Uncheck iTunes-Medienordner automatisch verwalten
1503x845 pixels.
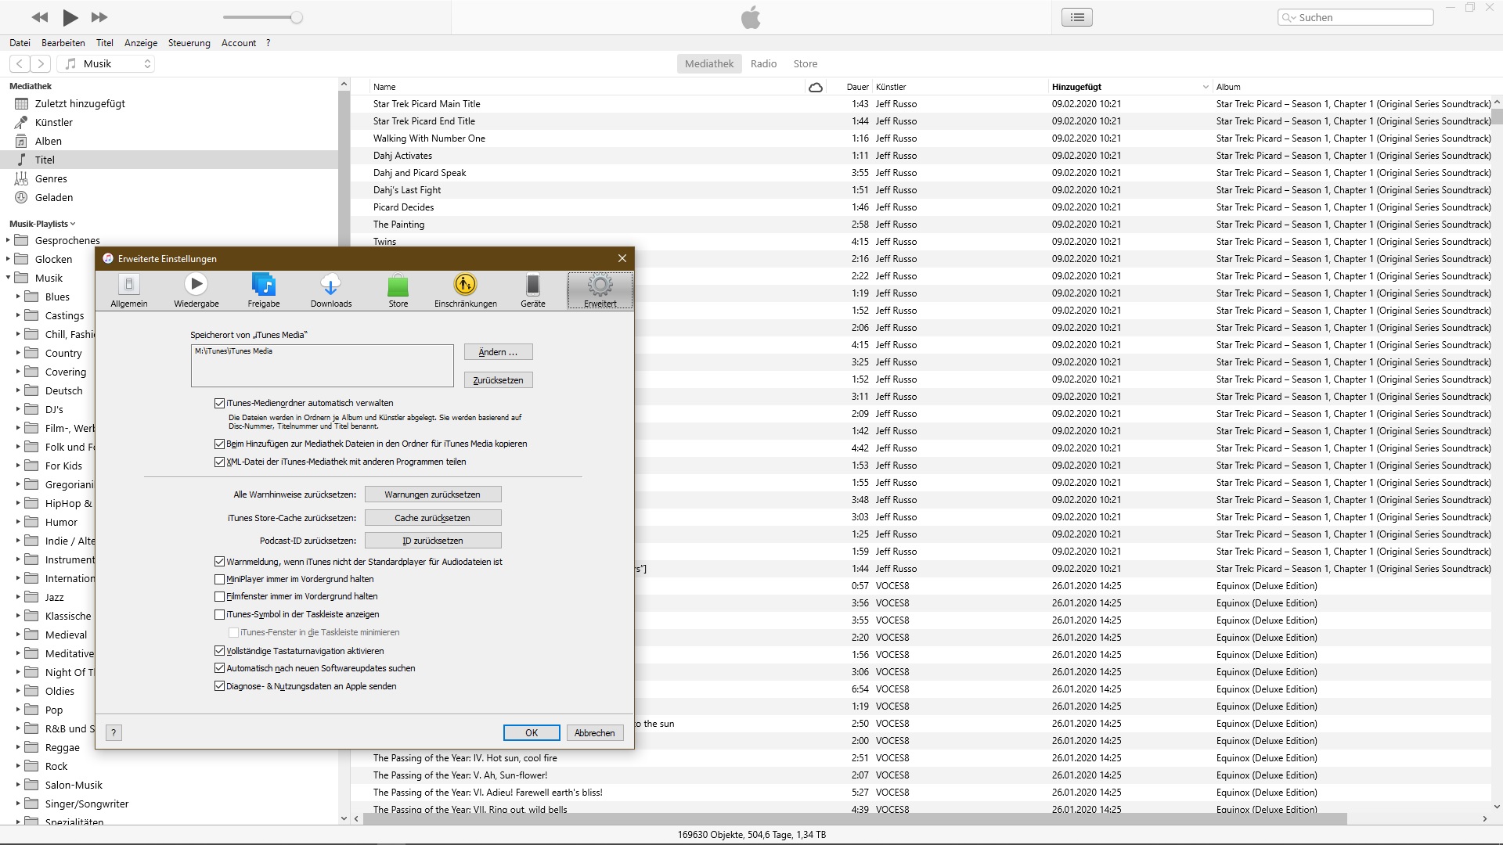point(220,404)
